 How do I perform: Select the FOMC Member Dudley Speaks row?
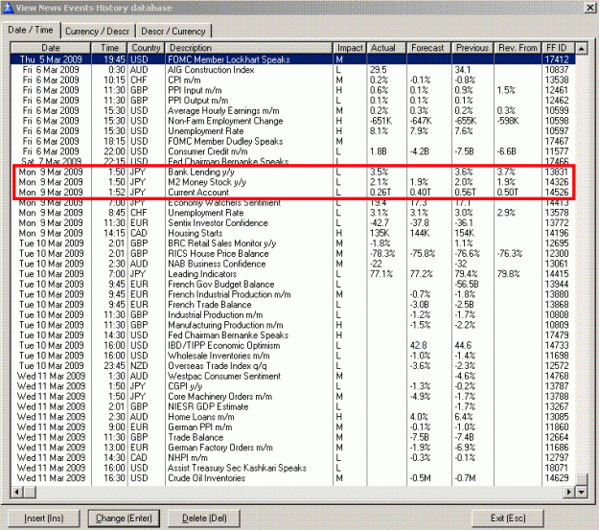(293, 141)
